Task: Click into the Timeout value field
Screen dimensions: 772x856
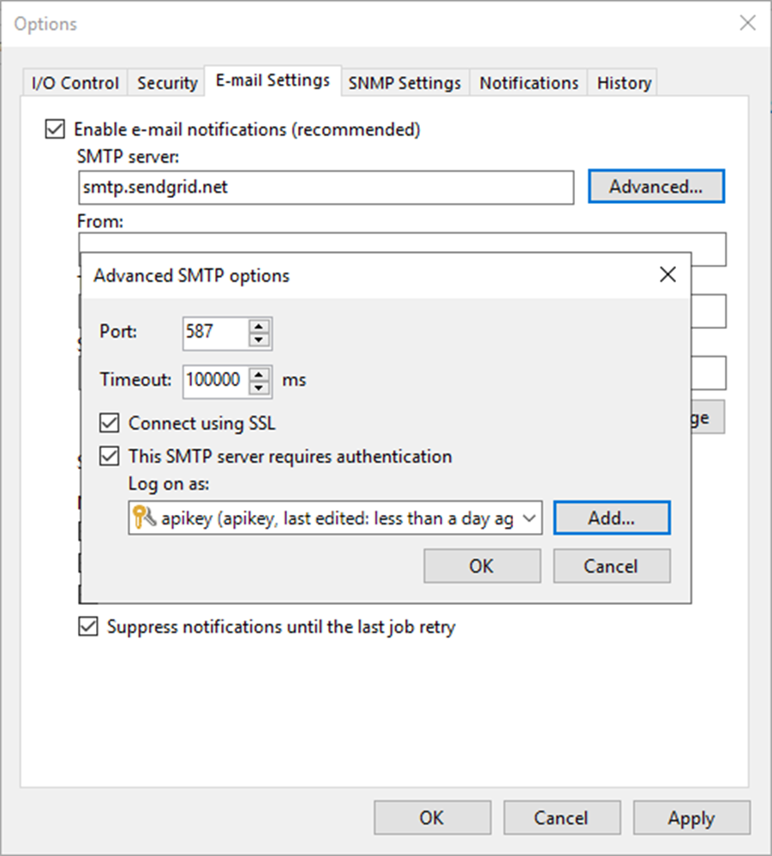Action: point(216,381)
